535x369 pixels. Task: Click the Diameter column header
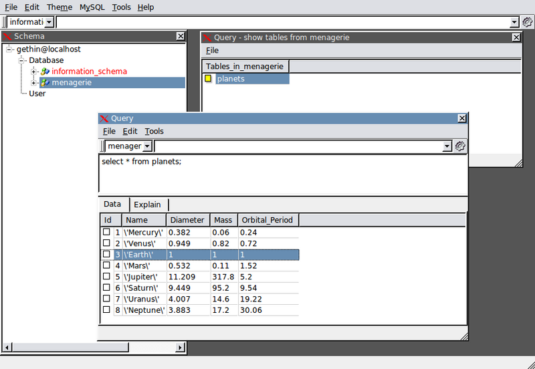coord(187,220)
